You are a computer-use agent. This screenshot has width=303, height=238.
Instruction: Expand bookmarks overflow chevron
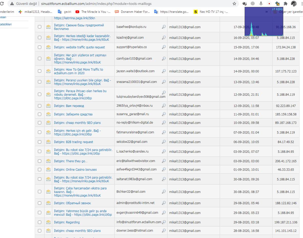tap(266, 12)
